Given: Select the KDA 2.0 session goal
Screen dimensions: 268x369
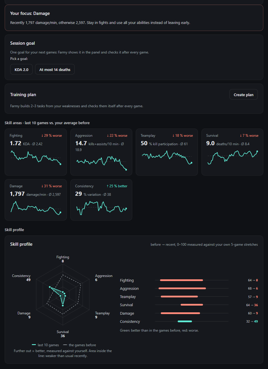Looking at the screenshot, I should click(22, 70).
